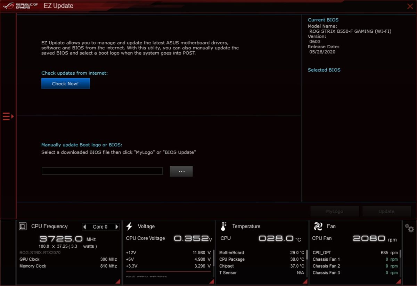Click the MotherBoard 29.0 °C row
The height and width of the screenshot is (286, 417).
(x=262, y=253)
